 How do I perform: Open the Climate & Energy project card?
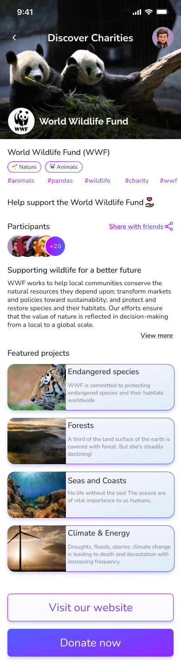pyautogui.click(x=91, y=549)
